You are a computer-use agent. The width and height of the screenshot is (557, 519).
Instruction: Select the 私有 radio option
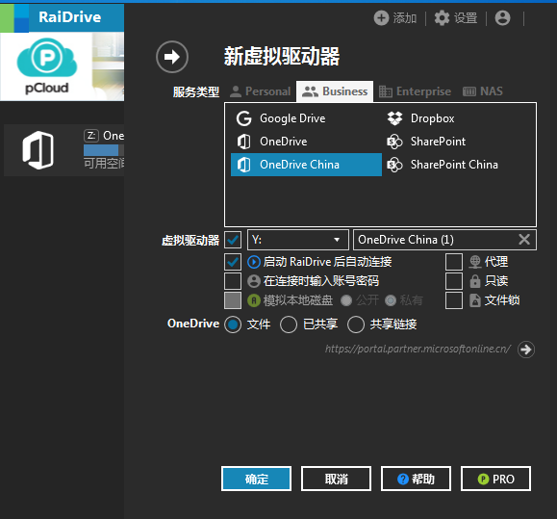[x=391, y=300]
